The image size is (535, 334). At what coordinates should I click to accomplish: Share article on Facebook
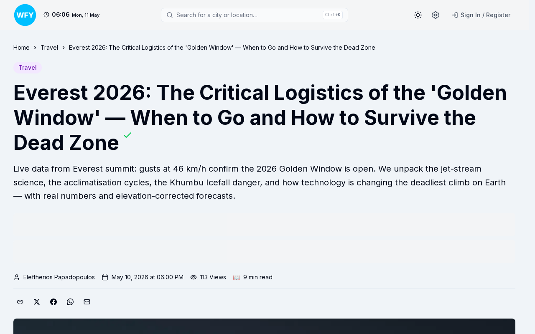pyautogui.click(x=53, y=302)
